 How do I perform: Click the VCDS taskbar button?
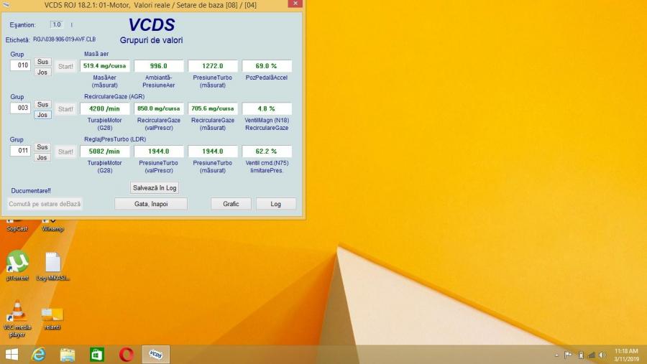point(156,355)
